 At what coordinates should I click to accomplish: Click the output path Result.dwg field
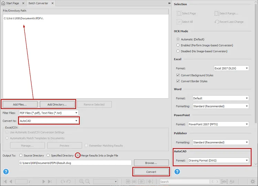[75, 163]
